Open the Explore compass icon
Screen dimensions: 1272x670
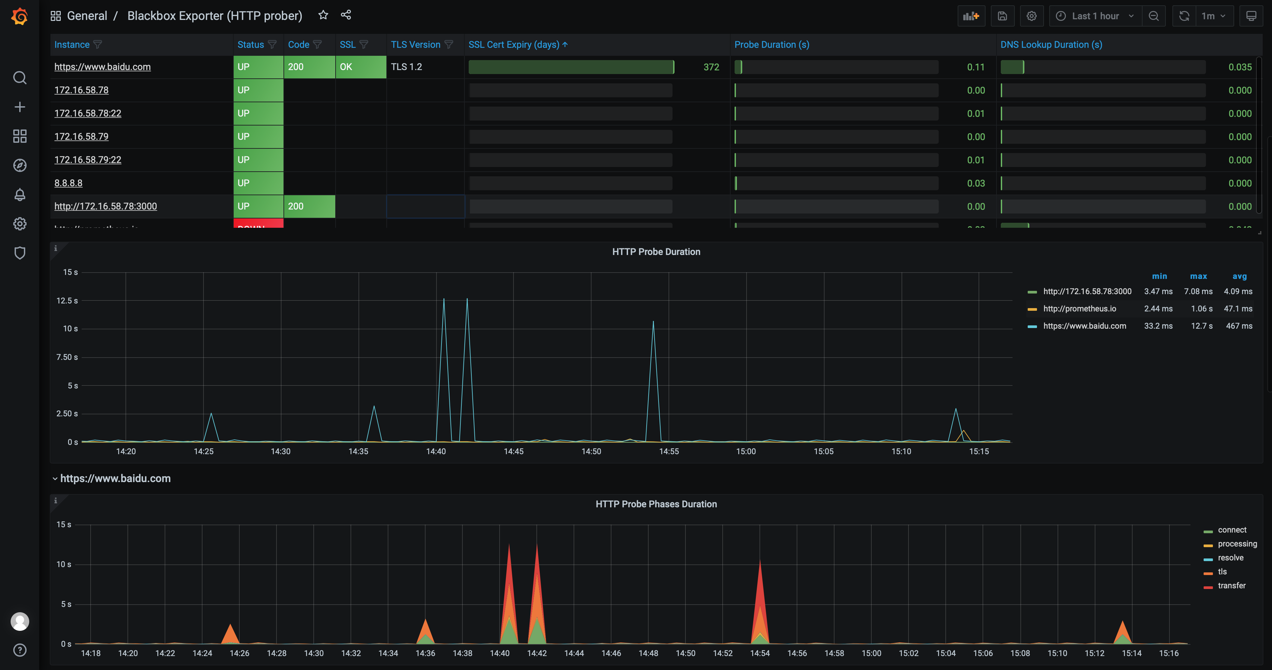20,165
